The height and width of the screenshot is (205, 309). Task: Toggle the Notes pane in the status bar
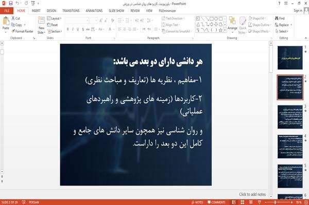pos(197,202)
